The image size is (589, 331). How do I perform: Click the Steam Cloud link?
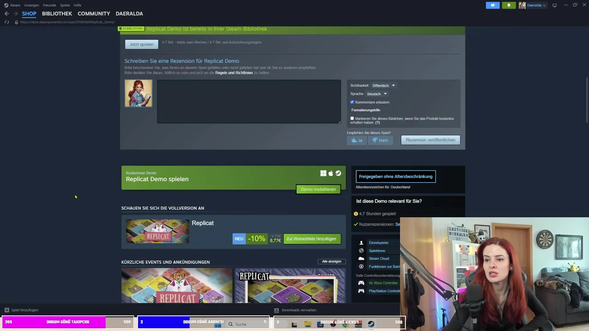pyautogui.click(x=379, y=258)
